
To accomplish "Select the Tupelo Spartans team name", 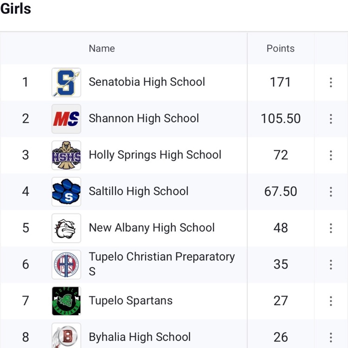I will click(x=130, y=301).
